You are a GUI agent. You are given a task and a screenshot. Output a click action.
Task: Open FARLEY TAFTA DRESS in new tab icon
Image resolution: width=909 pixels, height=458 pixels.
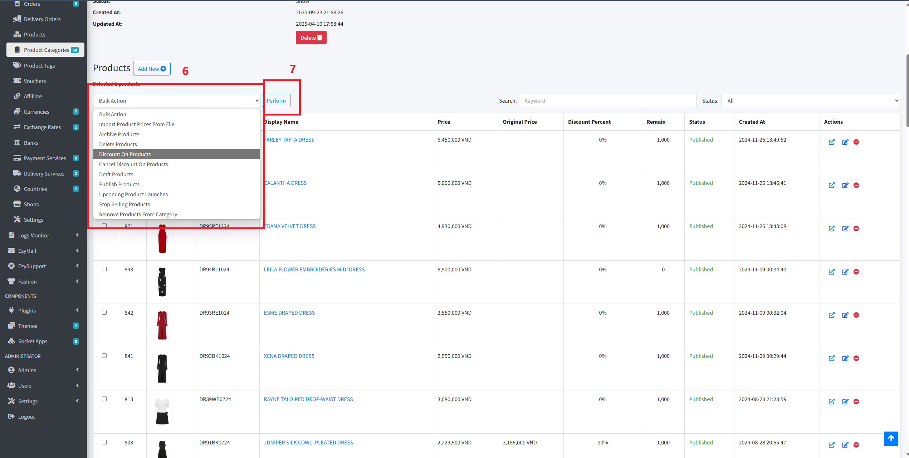832,142
